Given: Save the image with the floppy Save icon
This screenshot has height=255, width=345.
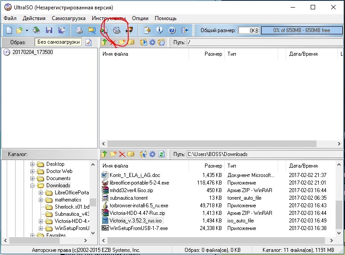Looking at the screenshot, I should 49,30.
